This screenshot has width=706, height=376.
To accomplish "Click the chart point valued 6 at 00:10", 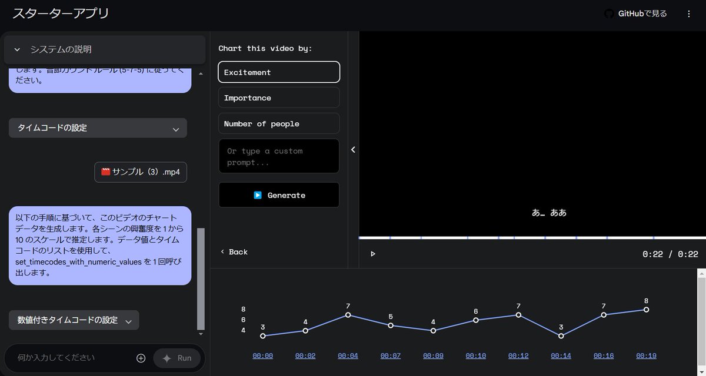I will point(476,320).
